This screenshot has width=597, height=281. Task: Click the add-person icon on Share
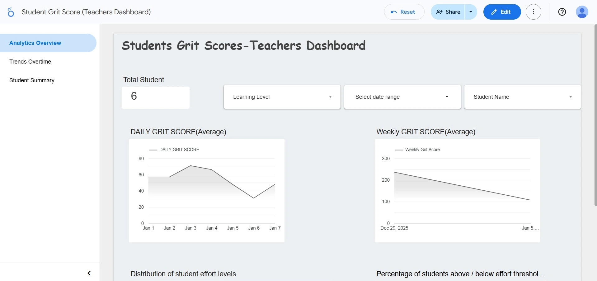[x=439, y=12]
